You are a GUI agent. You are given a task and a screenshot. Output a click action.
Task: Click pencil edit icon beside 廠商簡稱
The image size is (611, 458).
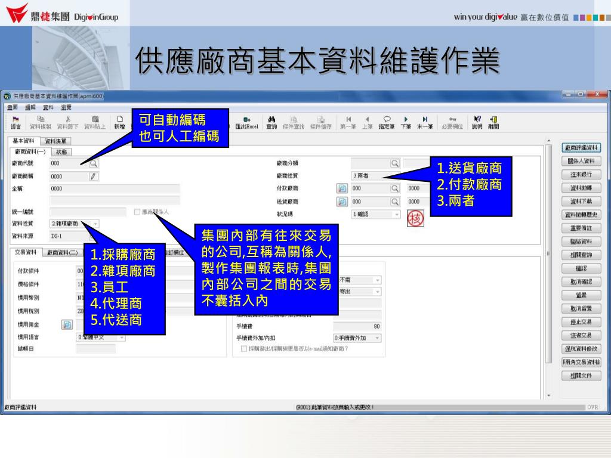point(94,177)
